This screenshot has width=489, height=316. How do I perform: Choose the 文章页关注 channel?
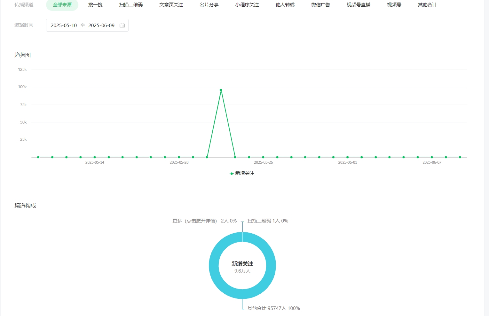pos(171,5)
